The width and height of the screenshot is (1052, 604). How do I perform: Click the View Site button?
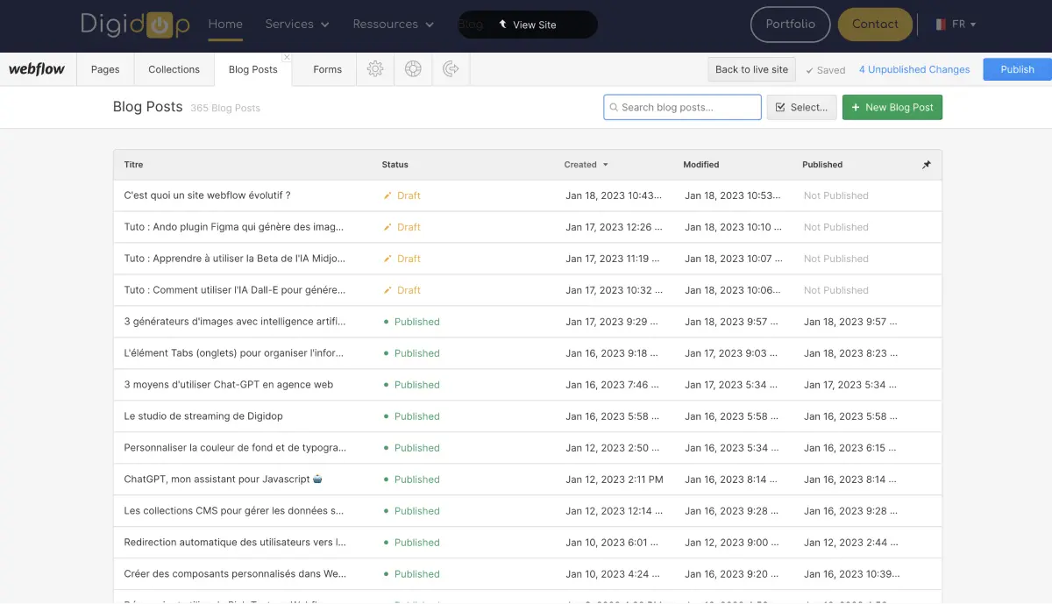tap(528, 25)
